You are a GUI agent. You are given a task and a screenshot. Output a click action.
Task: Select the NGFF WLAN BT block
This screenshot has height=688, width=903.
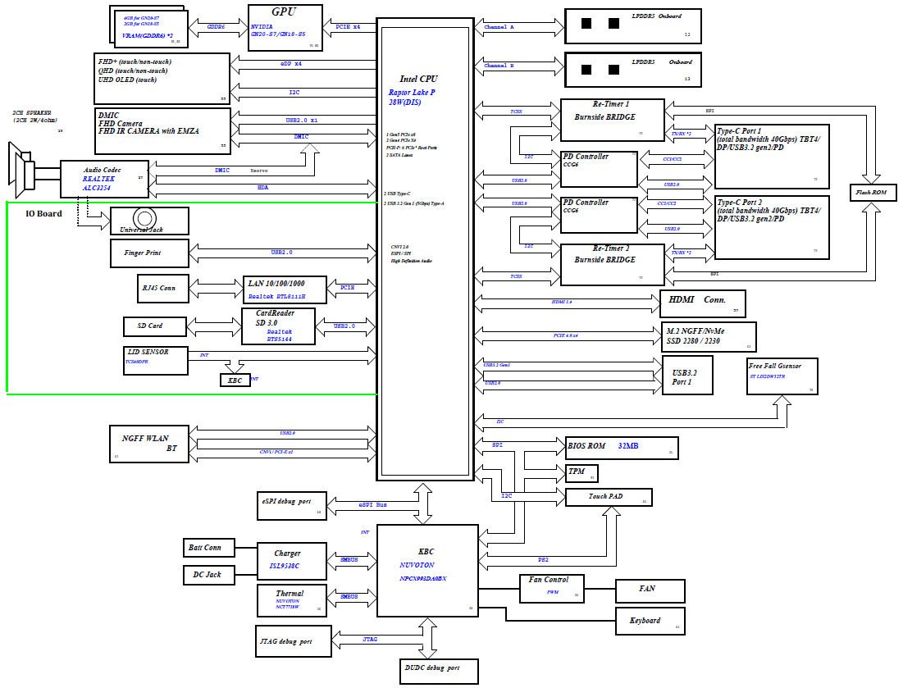151,444
